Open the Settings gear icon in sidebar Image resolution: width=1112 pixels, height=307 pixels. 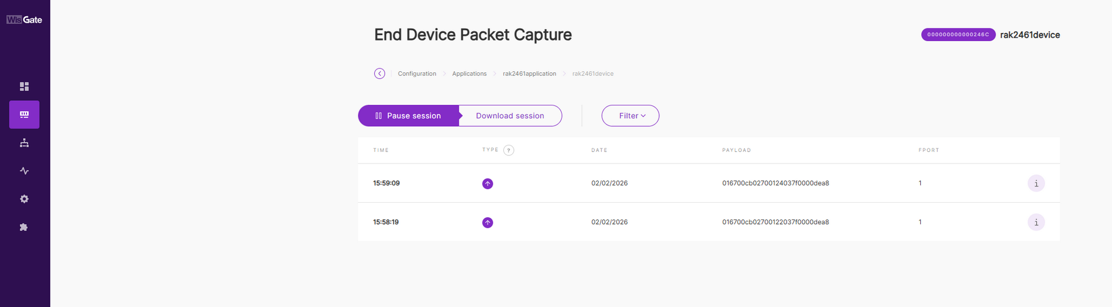click(24, 199)
